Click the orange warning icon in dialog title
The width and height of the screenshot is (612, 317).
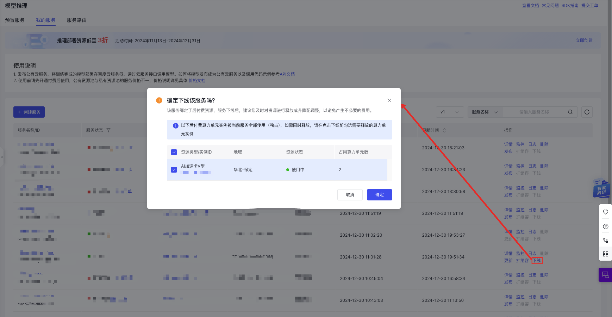159,100
